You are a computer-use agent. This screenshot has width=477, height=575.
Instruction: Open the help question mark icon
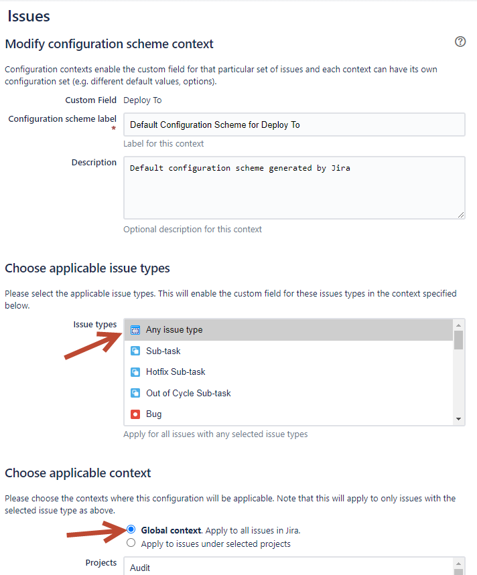tap(460, 42)
